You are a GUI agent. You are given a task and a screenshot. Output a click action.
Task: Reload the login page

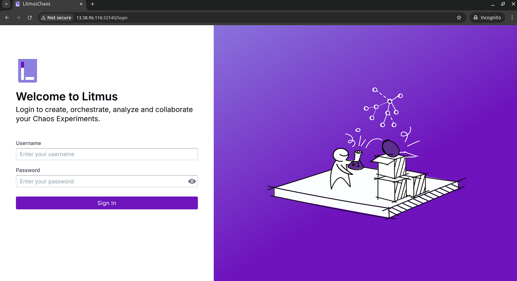pos(30,17)
